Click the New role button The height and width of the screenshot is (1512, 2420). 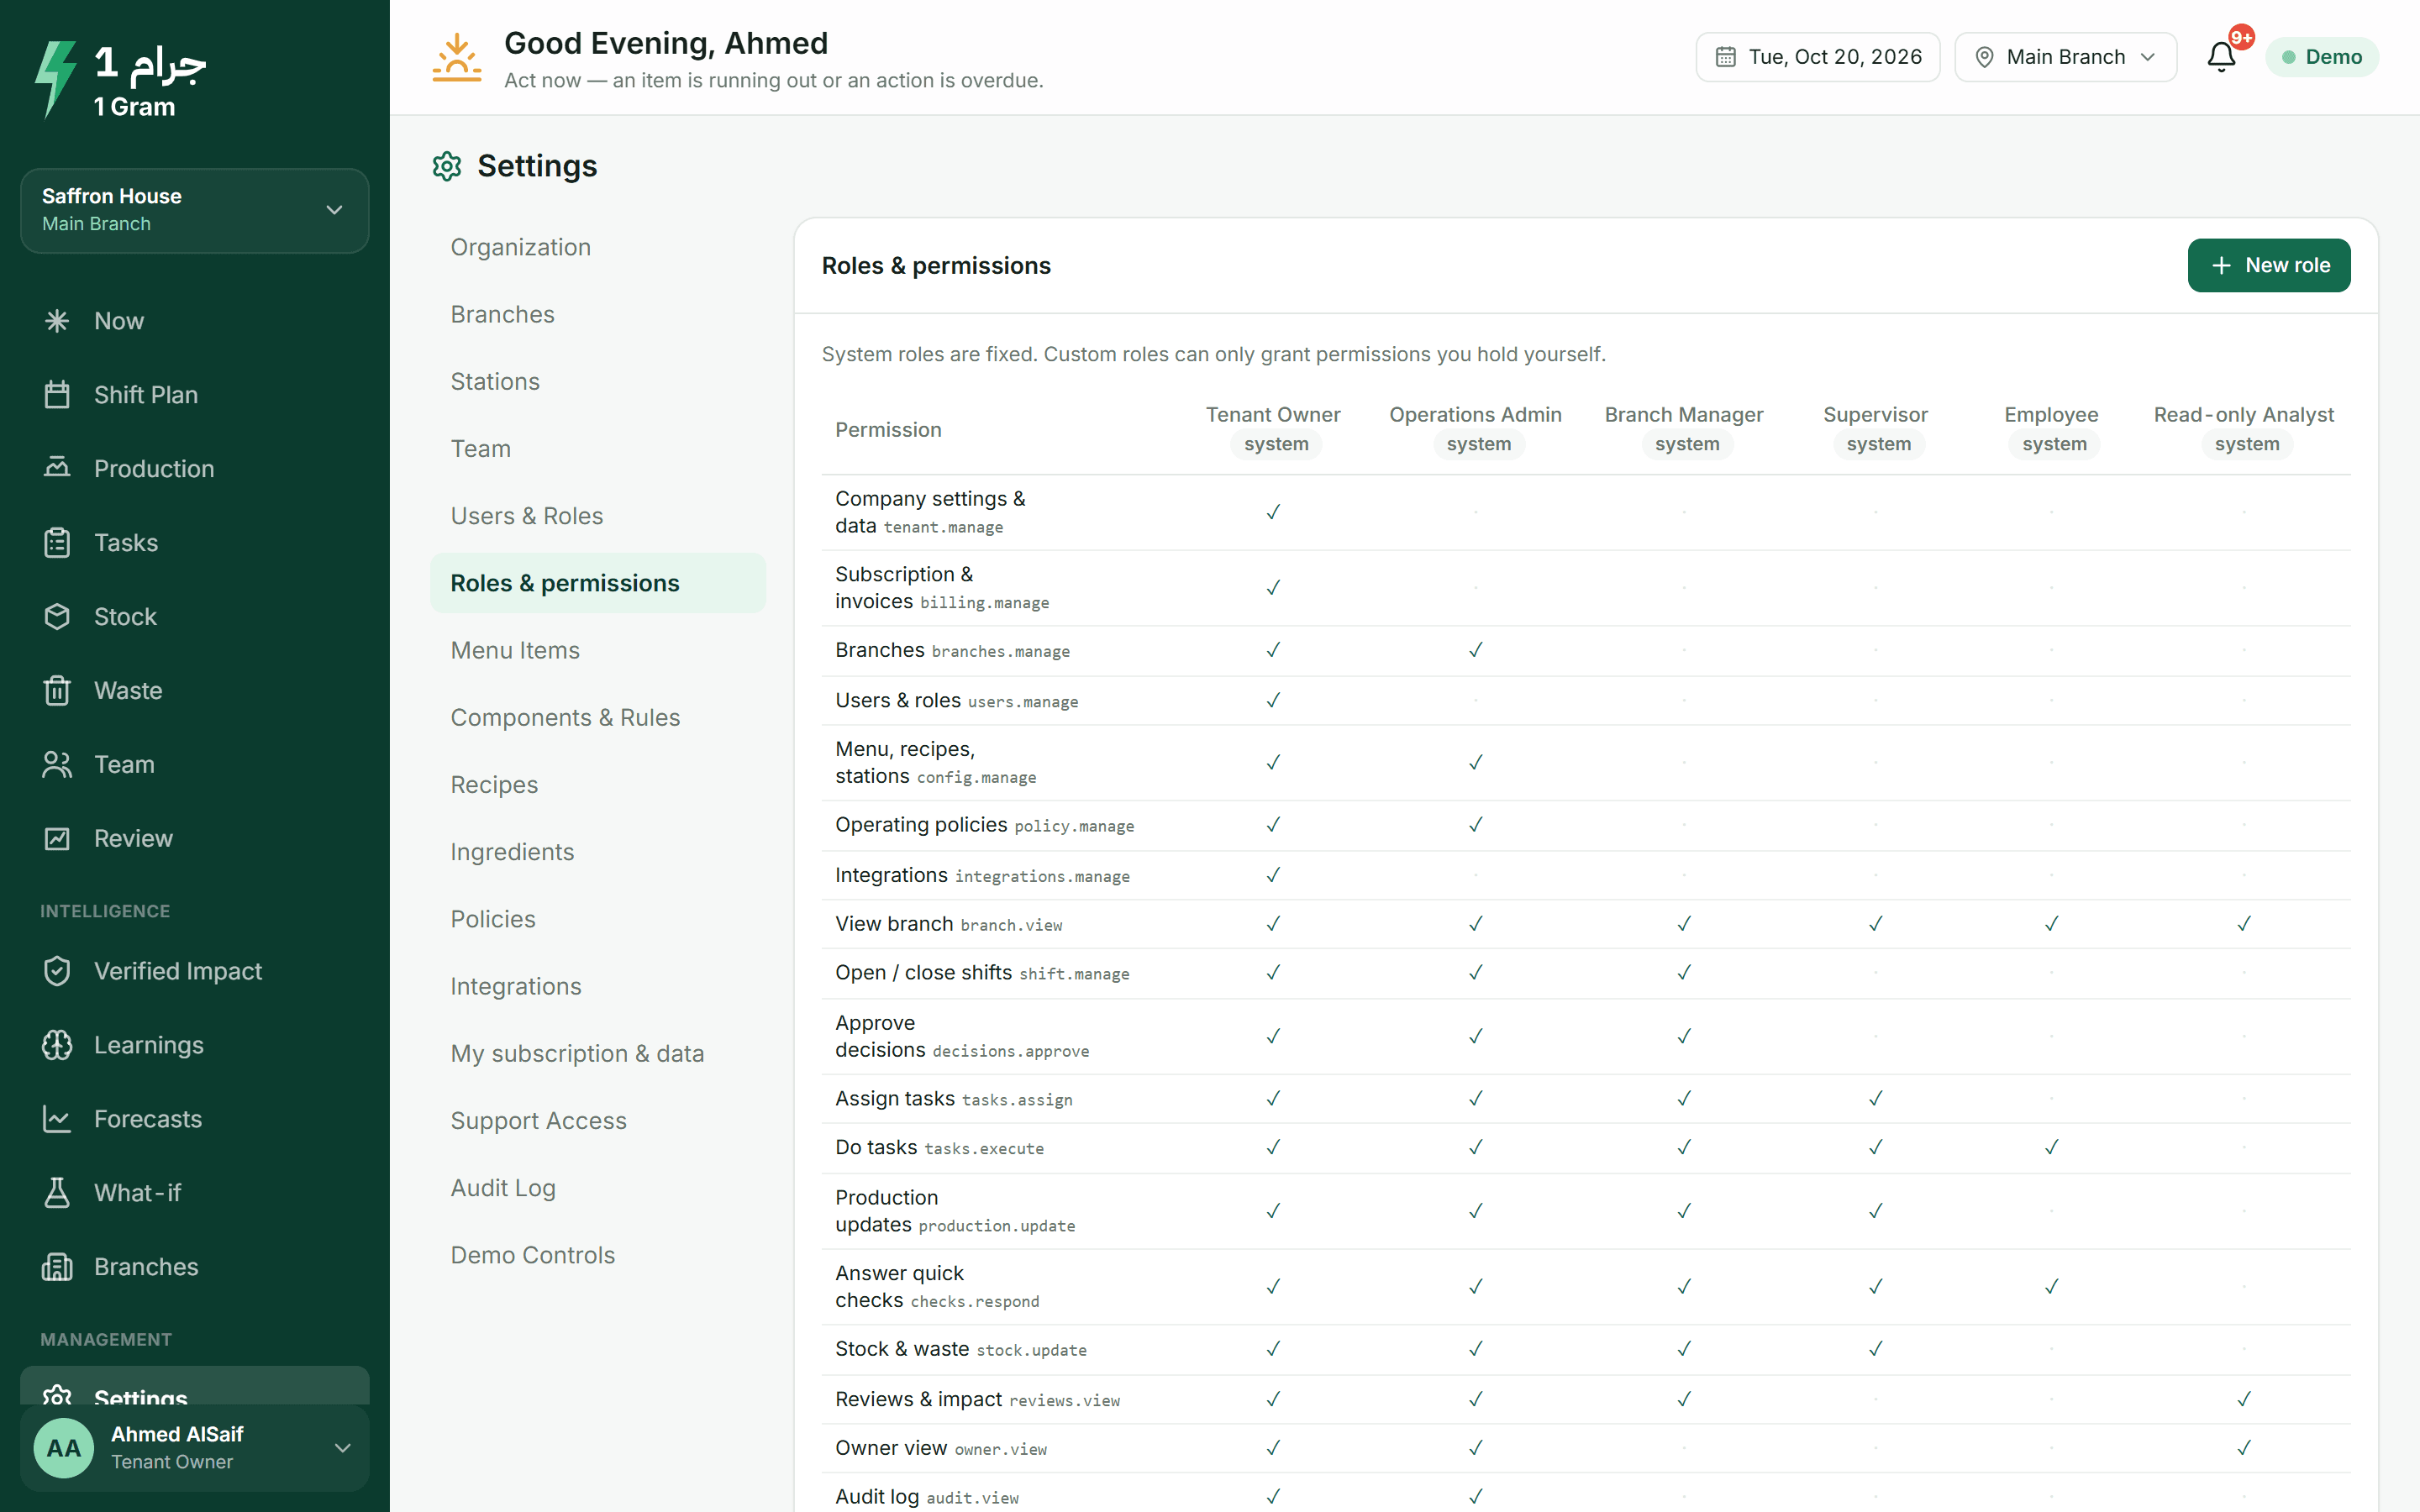point(2268,265)
